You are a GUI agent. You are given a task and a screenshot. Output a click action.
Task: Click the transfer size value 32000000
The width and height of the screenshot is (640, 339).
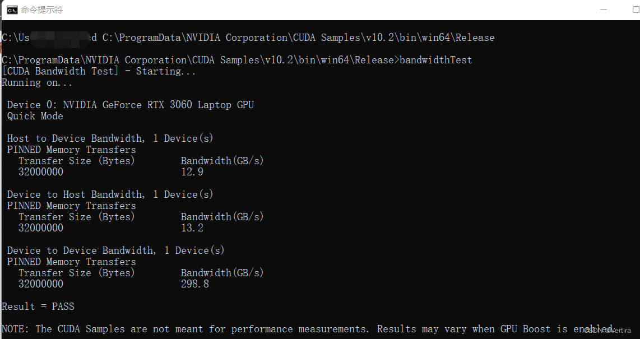[41, 172]
